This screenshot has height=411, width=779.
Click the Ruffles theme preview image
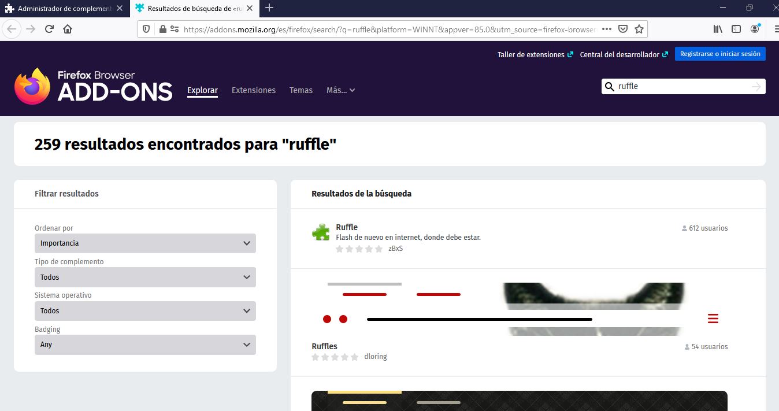click(x=520, y=309)
